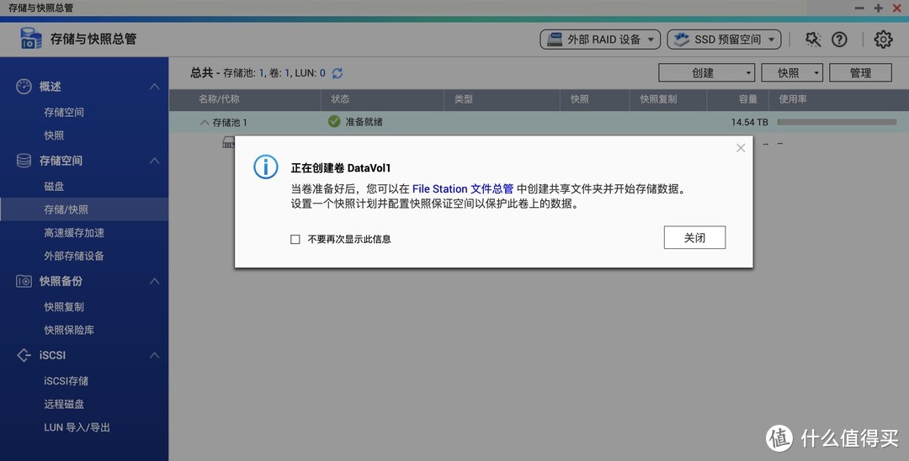
Task: Open the global settings gear icon
Action: [x=883, y=40]
